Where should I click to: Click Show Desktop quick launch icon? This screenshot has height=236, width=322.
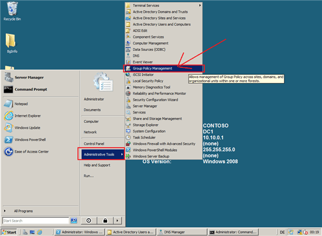(x=32, y=232)
